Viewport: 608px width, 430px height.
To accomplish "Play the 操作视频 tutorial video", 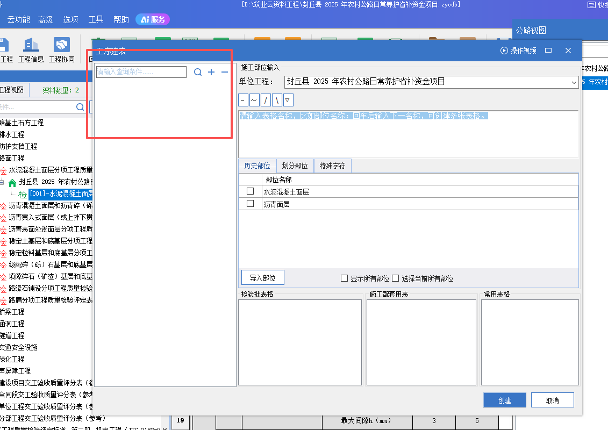I will pos(518,51).
